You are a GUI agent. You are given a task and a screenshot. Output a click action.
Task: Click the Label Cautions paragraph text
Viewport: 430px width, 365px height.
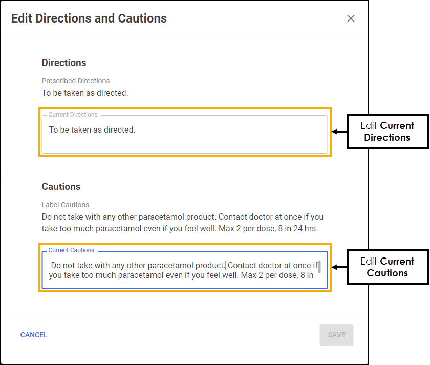pyautogui.click(x=182, y=223)
